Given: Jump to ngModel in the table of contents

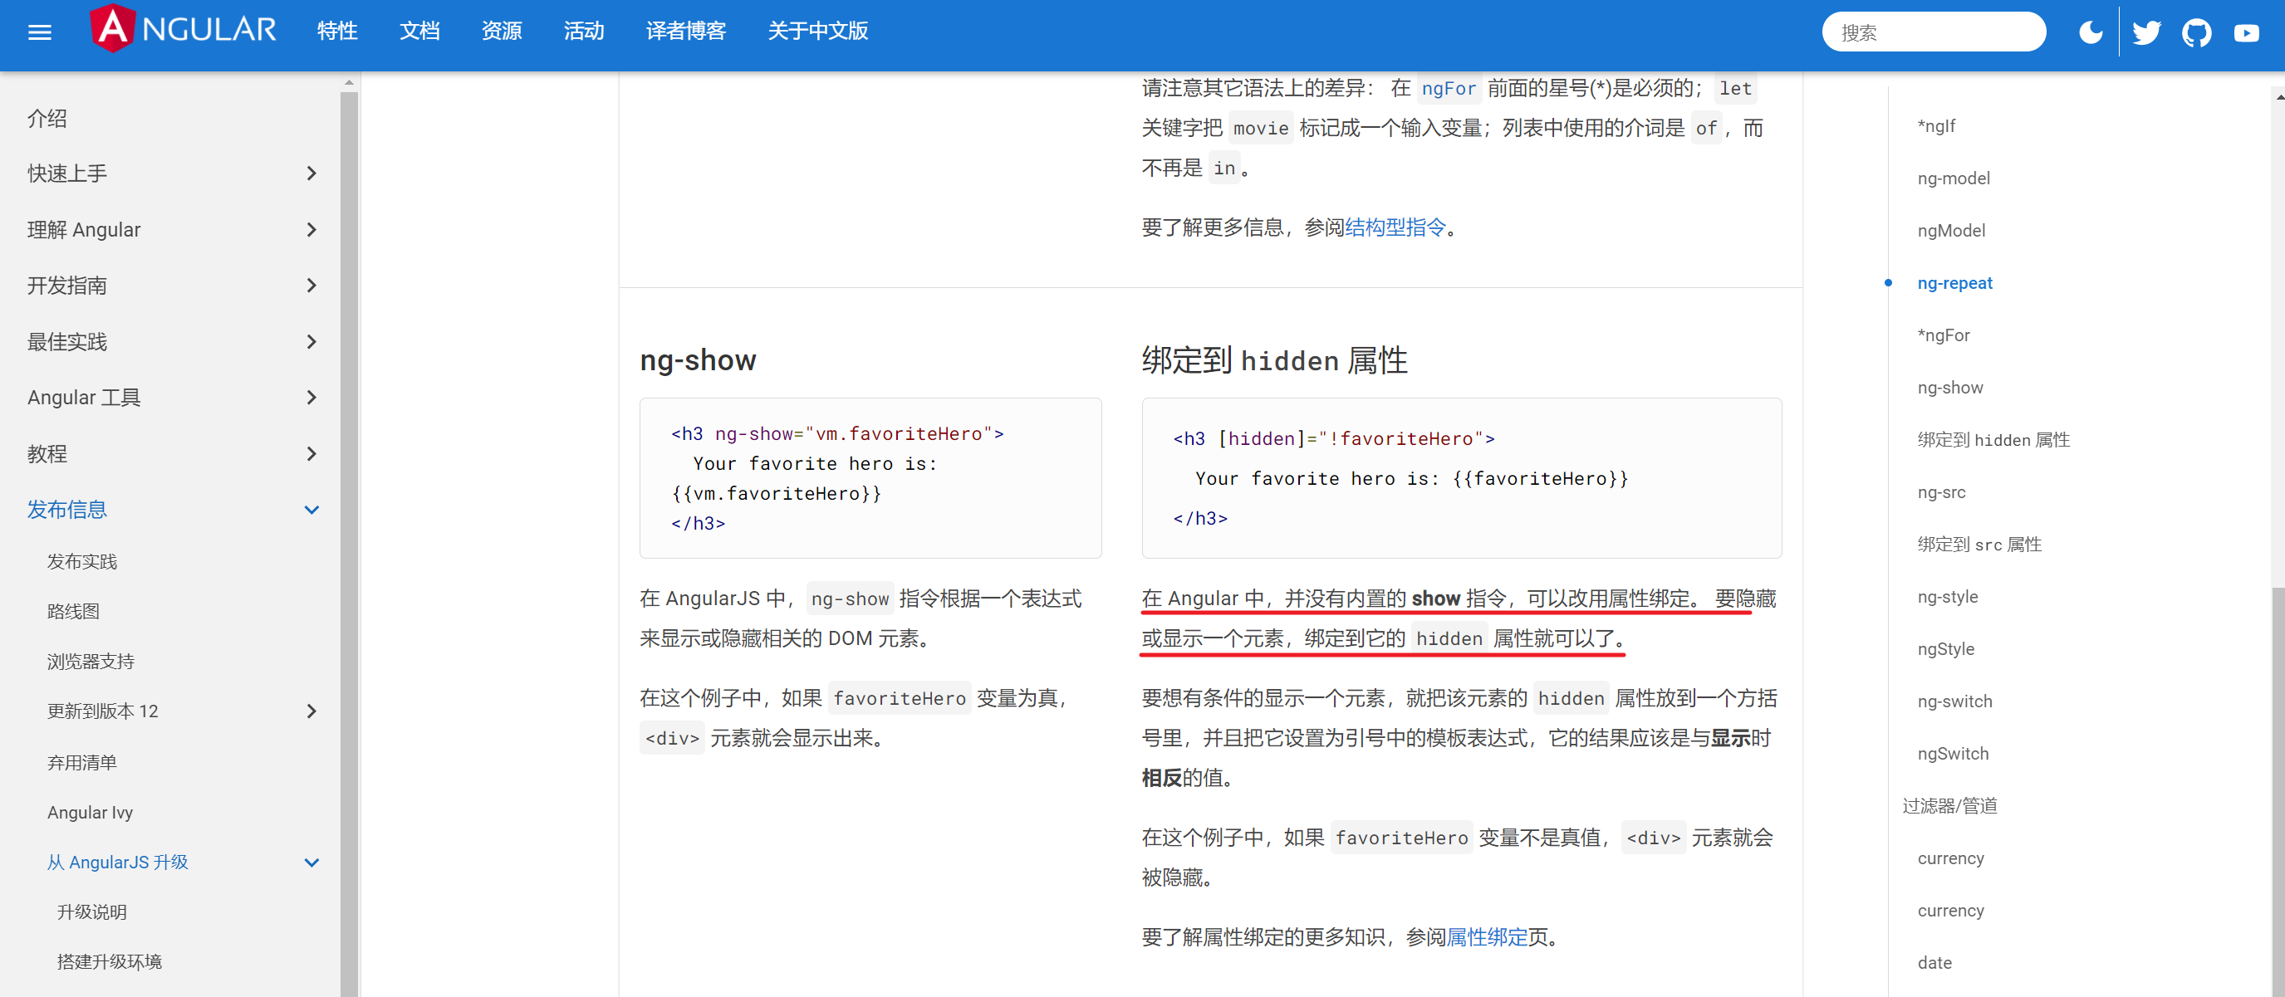Looking at the screenshot, I should pos(1950,231).
